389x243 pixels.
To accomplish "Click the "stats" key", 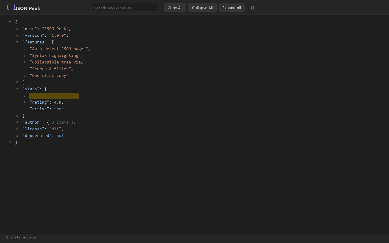I will click(x=31, y=89).
